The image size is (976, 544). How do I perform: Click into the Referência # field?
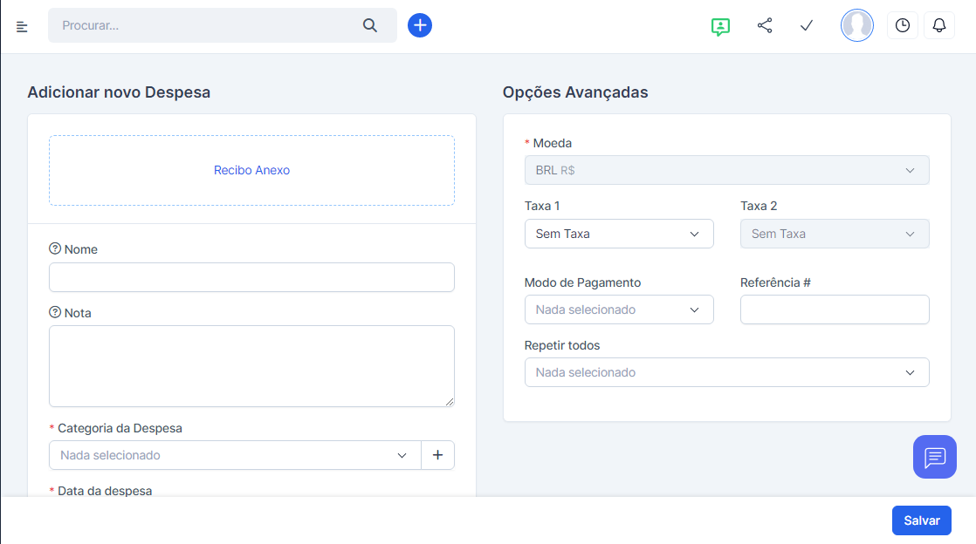point(834,309)
